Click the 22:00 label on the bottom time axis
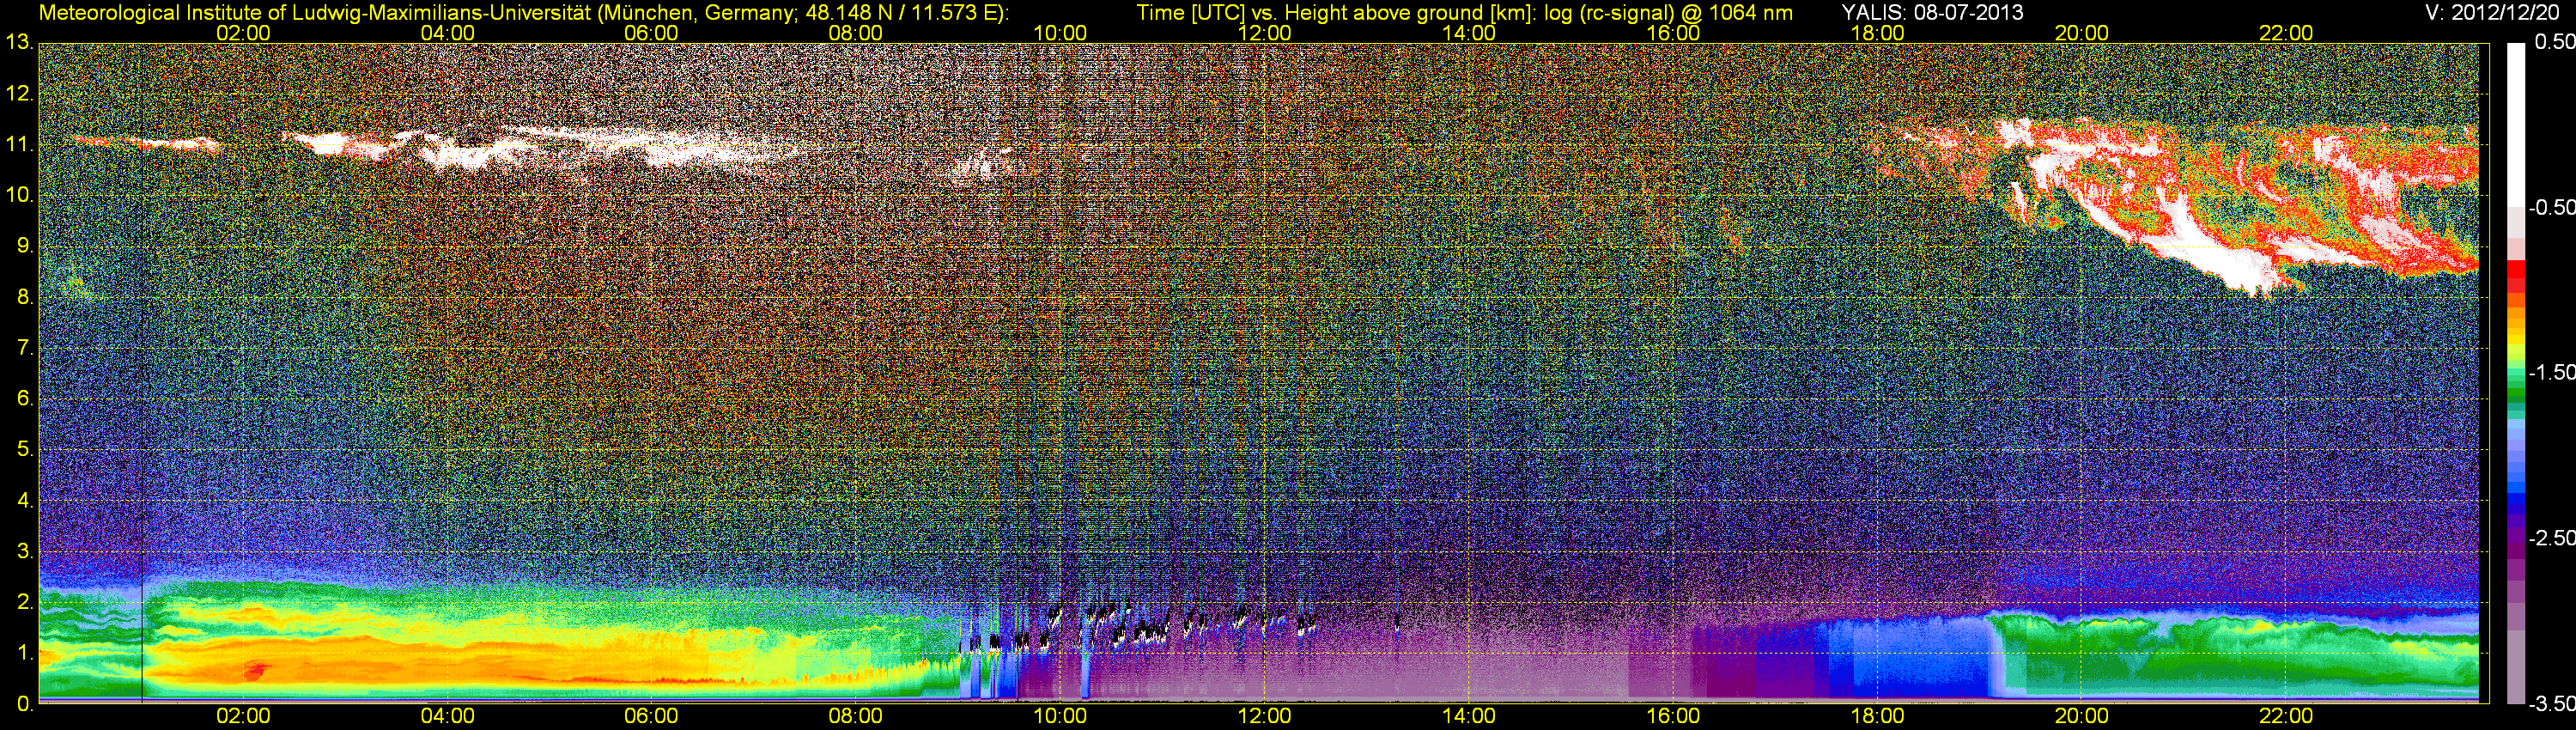2576x730 pixels. click(x=2286, y=716)
